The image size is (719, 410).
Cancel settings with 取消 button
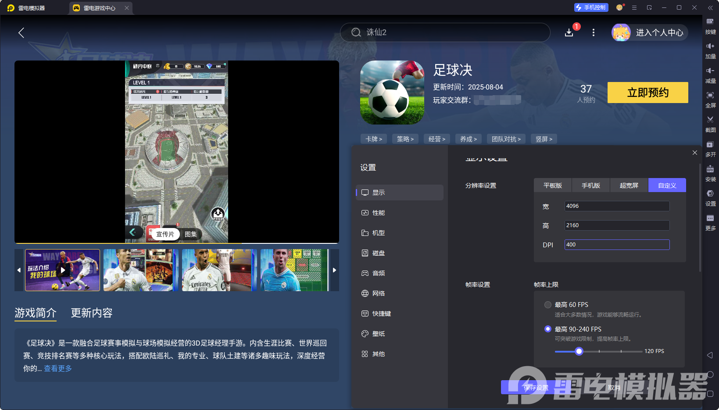point(614,388)
